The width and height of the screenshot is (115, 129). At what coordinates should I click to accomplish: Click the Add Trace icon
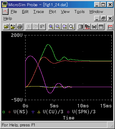[x=110, y=27]
